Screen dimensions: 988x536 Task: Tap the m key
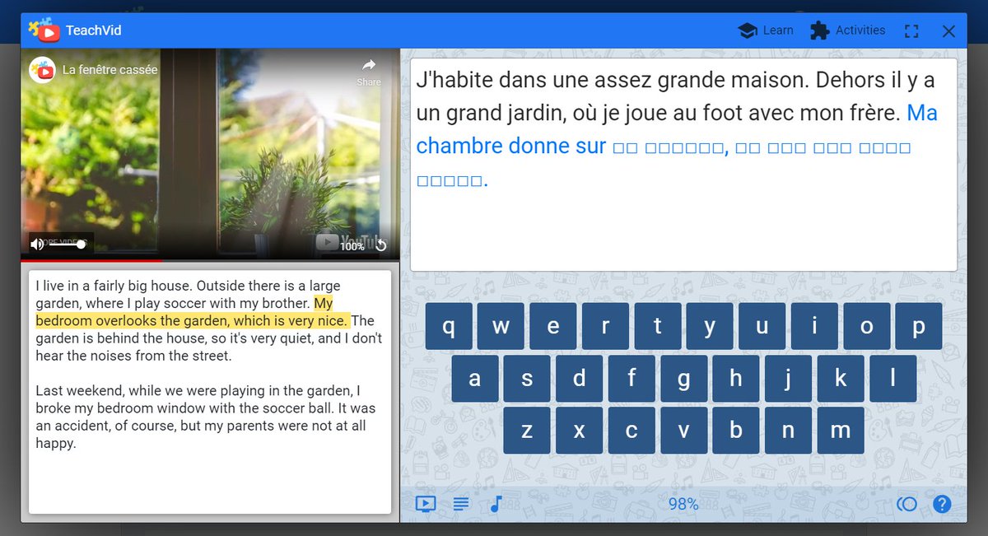841,431
